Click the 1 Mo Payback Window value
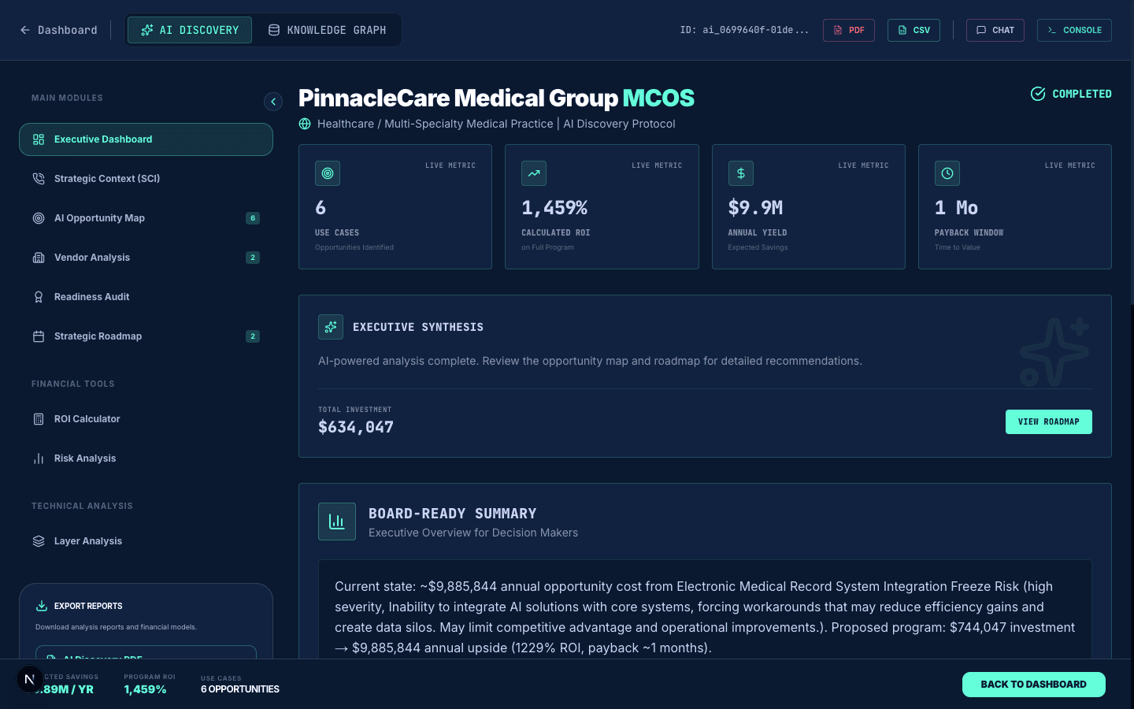The width and height of the screenshot is (1134, 709). [956, 208]
